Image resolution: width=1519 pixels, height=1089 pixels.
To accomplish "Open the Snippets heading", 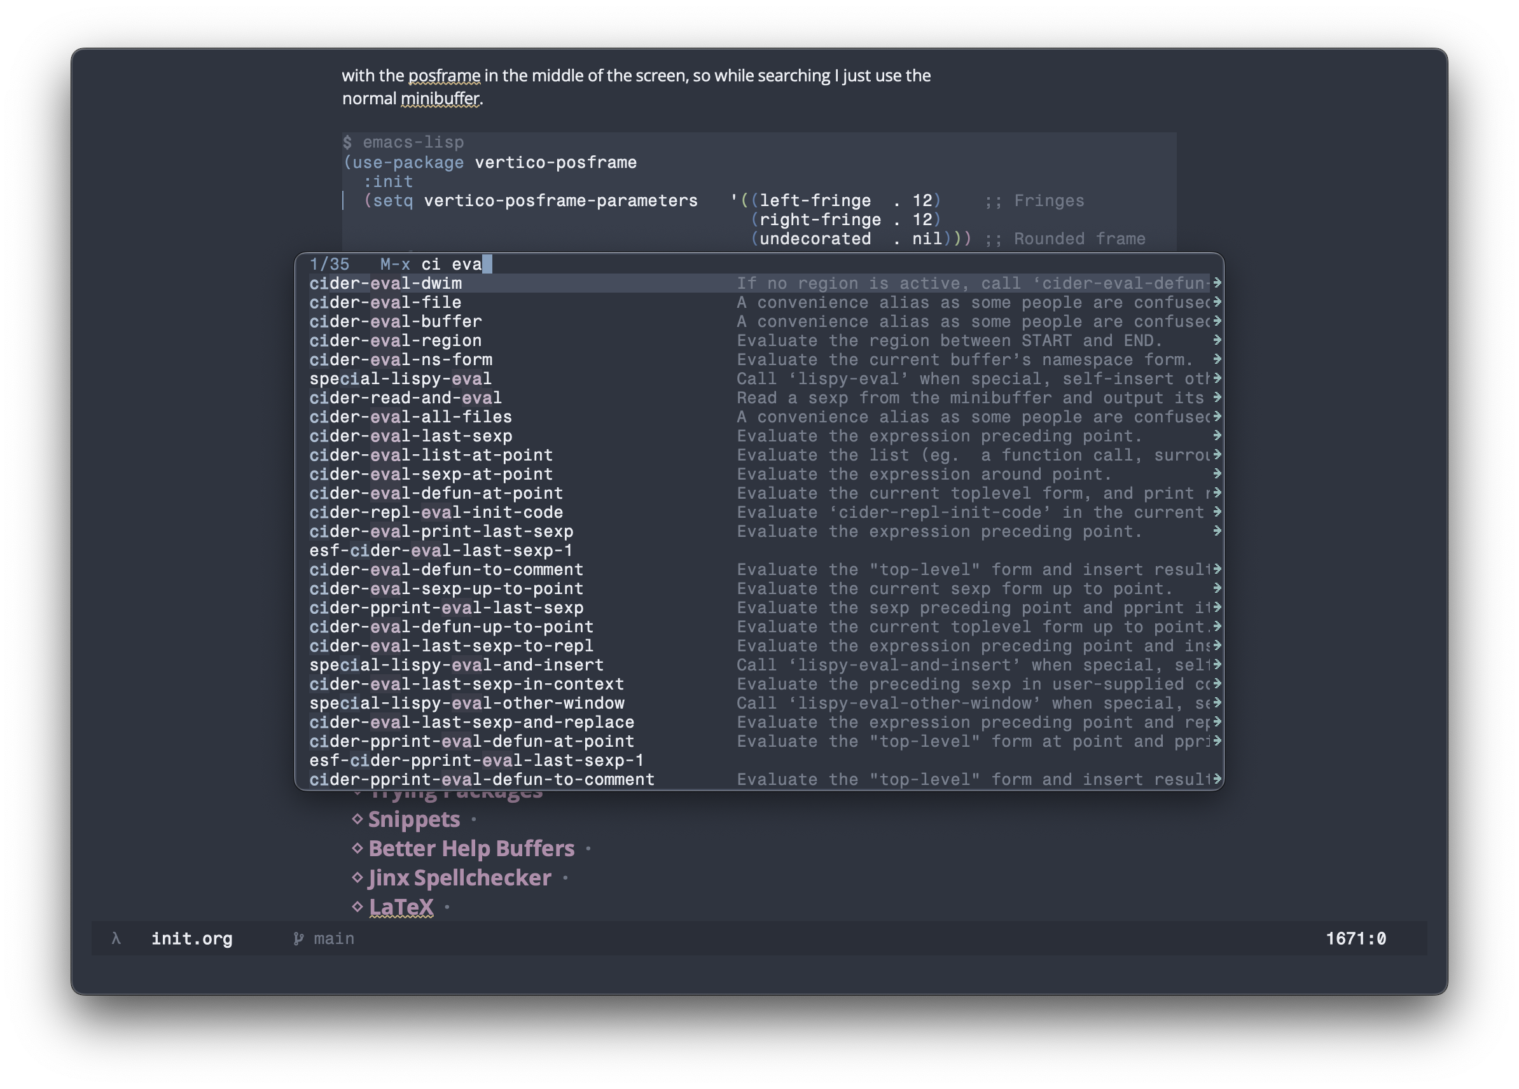I will click(x=414, y=819).
